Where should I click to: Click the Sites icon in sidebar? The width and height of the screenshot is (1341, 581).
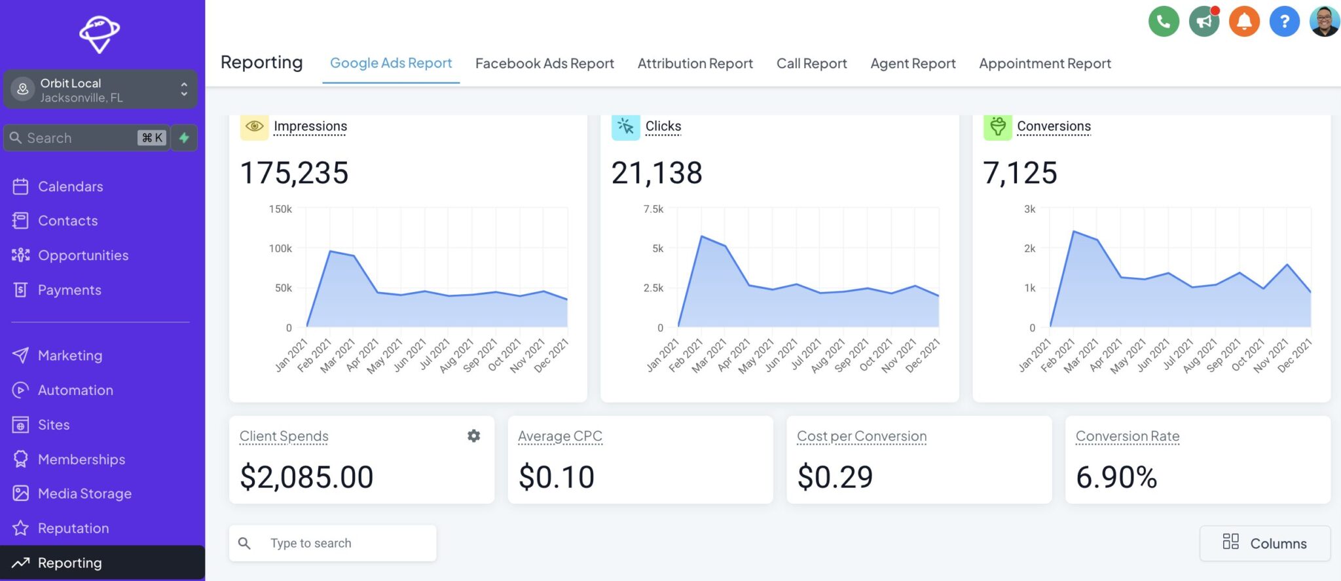(20, 425)
